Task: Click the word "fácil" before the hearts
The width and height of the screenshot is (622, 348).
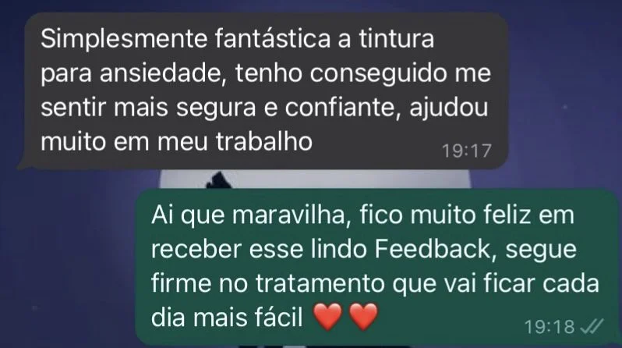Action: click(279, 318)
